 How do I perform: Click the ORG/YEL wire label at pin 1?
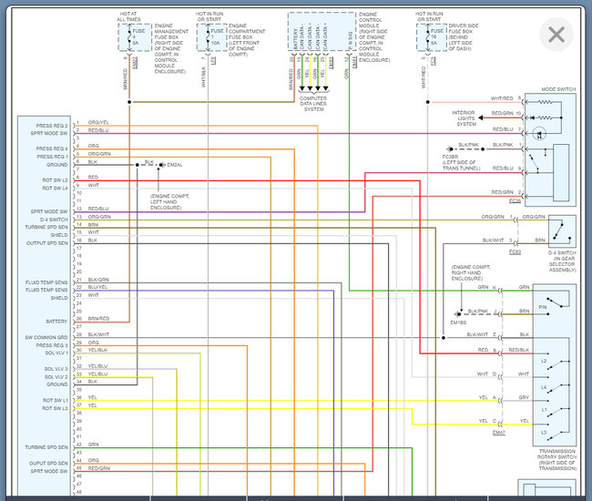pyautogui.click(x=98, y=122)
